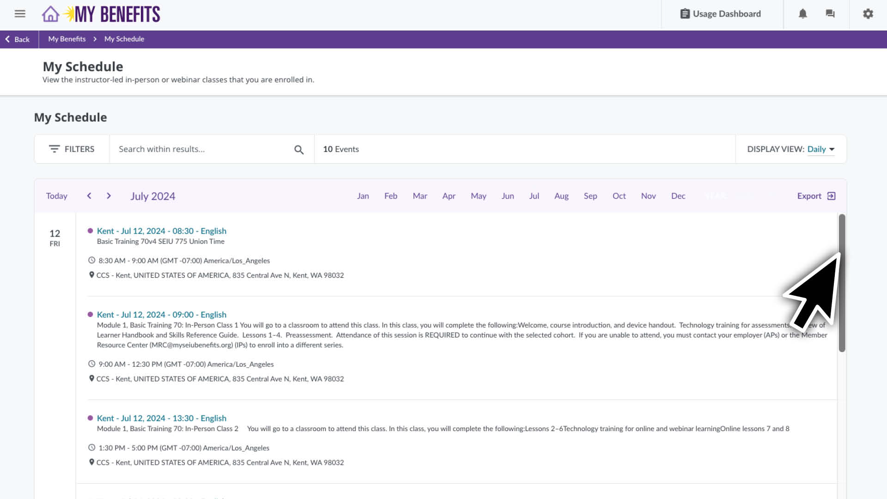The height and width of the screenshot is (499, 887).
Task: Open the settings gear
Action: coord(868,14)
